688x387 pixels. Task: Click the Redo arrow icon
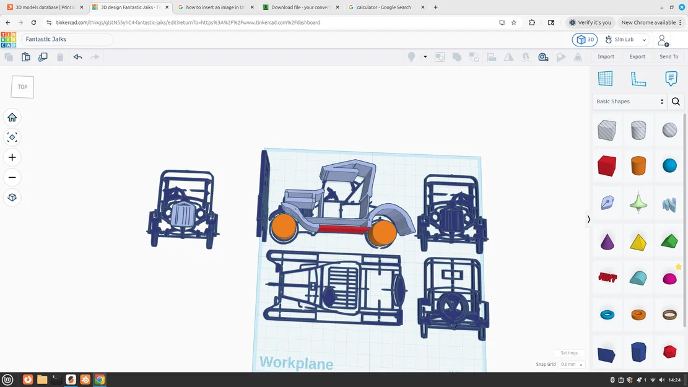click(95, 57)
